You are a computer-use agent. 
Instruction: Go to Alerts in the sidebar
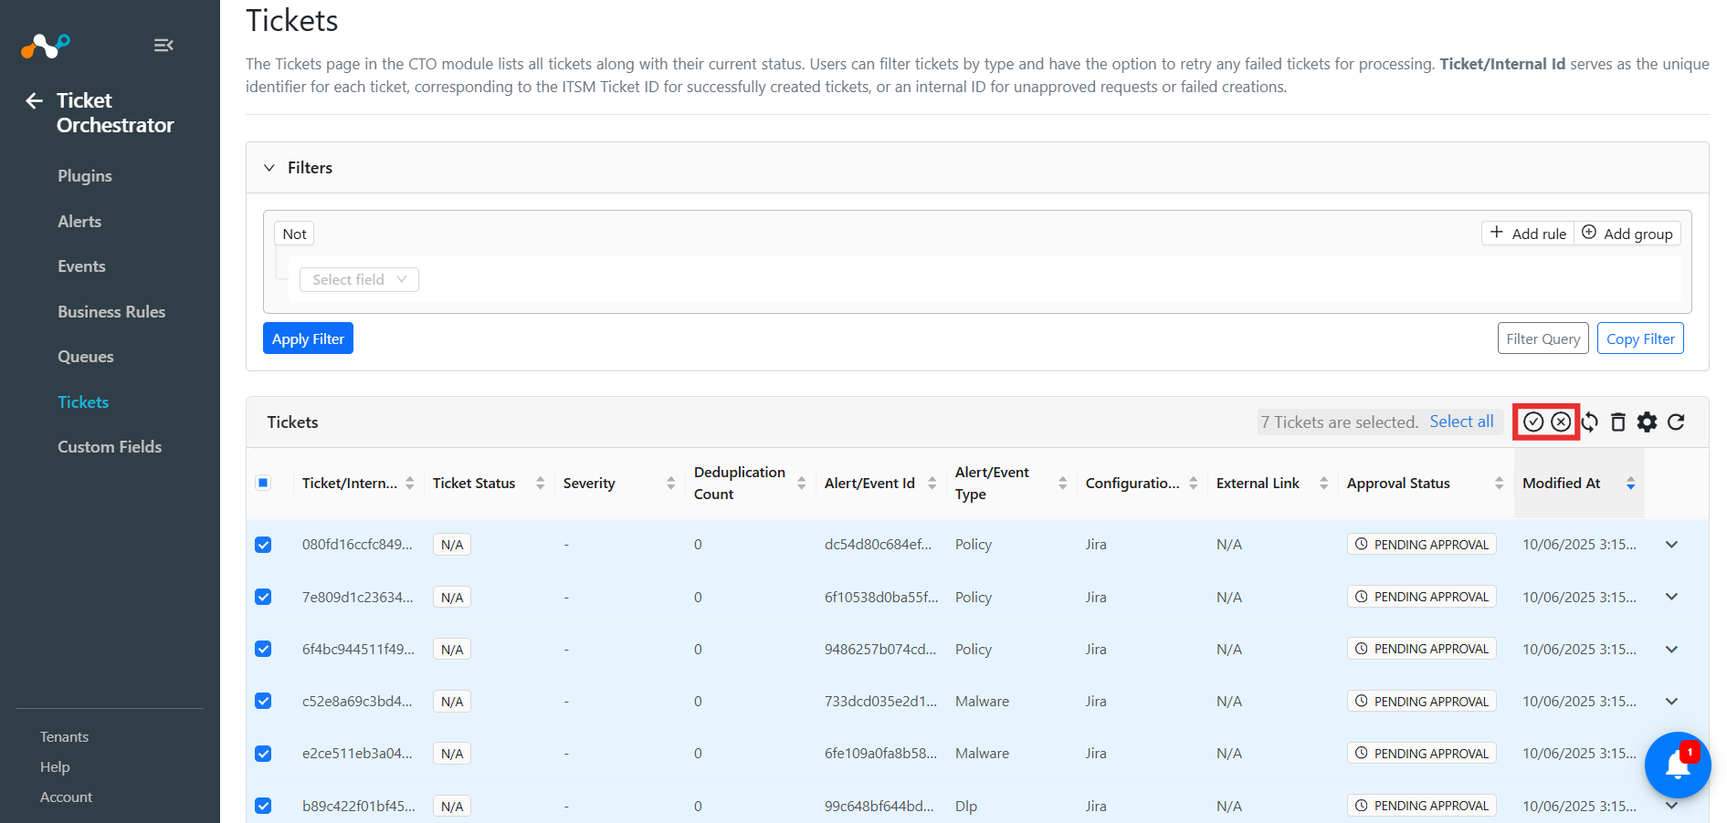(79, 222)
